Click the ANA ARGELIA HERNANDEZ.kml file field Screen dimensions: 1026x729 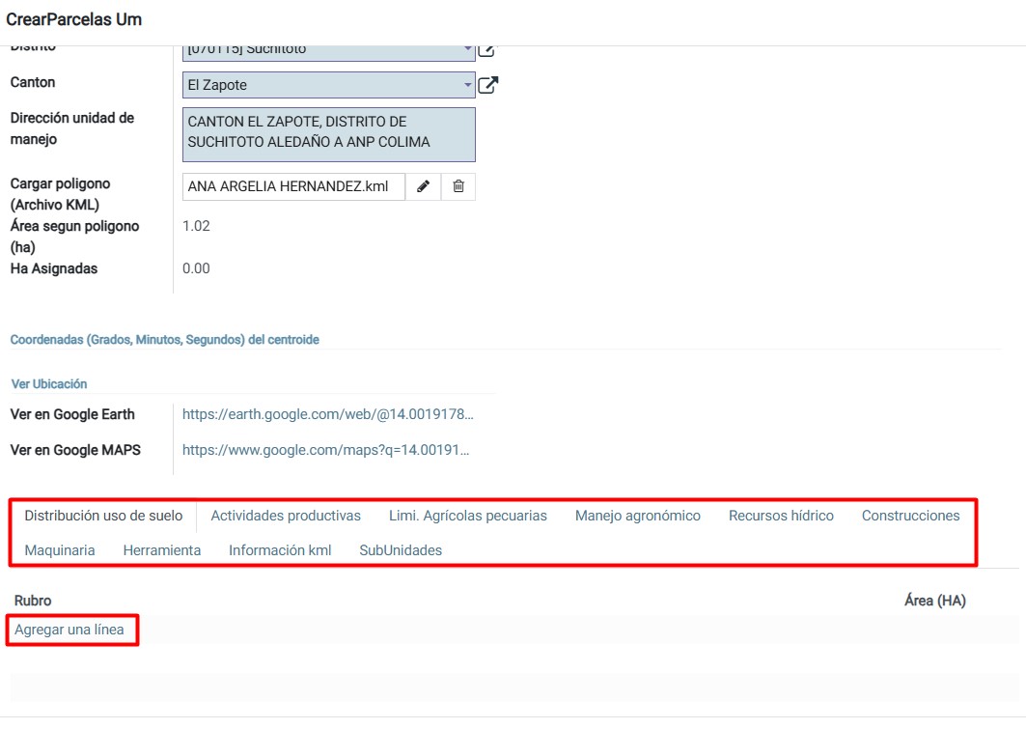click(292, 186)
